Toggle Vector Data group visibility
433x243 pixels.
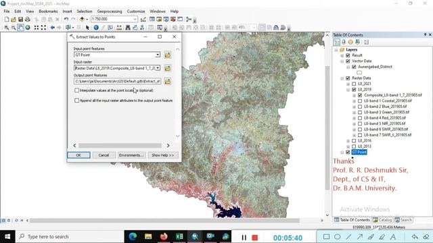pos(348,61)
